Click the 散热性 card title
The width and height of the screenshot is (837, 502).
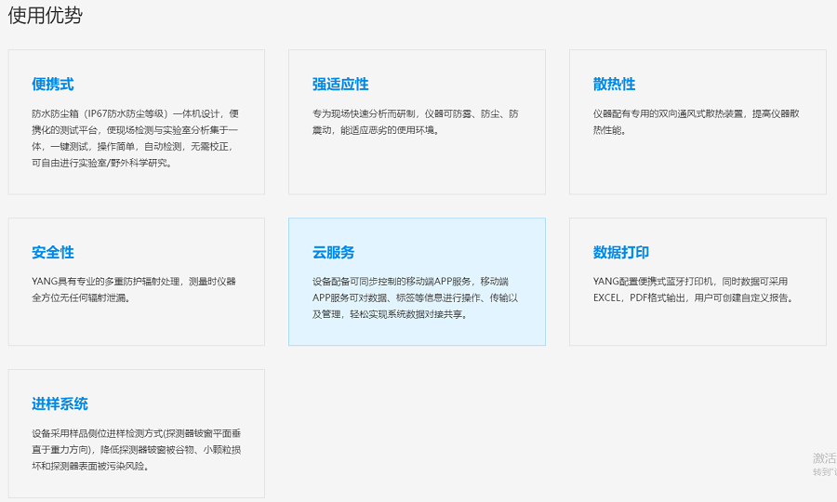[x=614, y=85]
